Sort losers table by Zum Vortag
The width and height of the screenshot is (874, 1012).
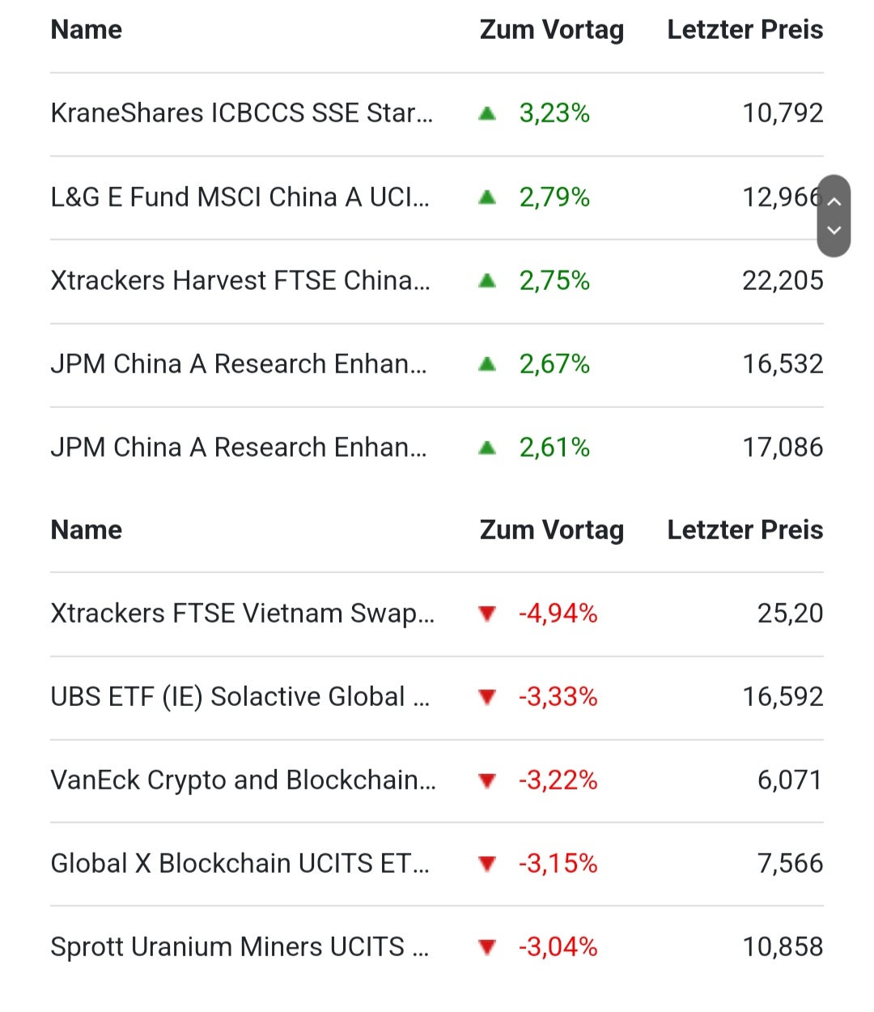click(x=551, y=530)
